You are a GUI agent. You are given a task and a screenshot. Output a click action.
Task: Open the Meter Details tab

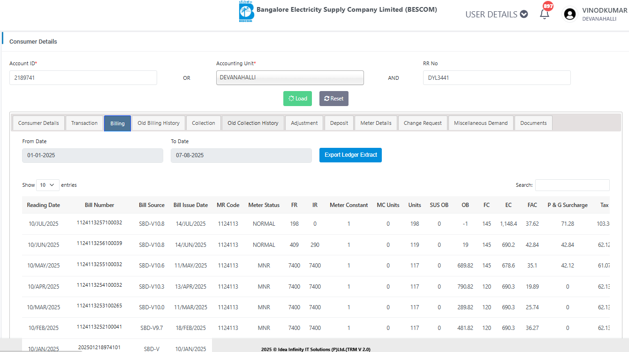(x=376, y=123)
